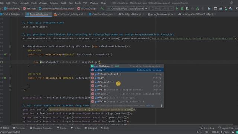The width and height of the screenshot is (238, 134).
Task: Open the Layout Inspector panel
Action: 228,128
